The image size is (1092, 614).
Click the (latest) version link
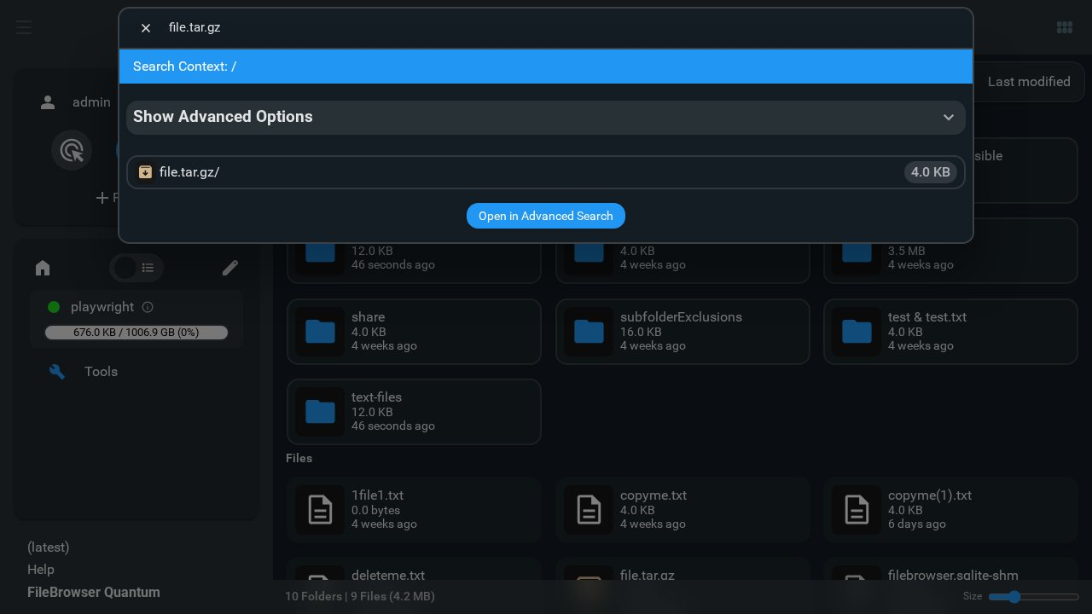49,547
